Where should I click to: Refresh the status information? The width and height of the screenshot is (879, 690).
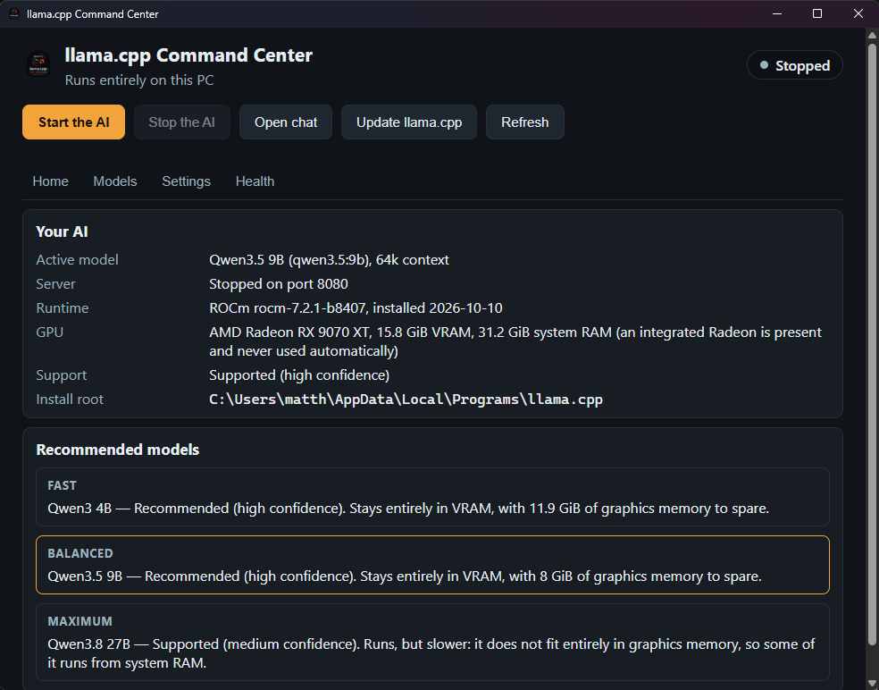point(524,122)
